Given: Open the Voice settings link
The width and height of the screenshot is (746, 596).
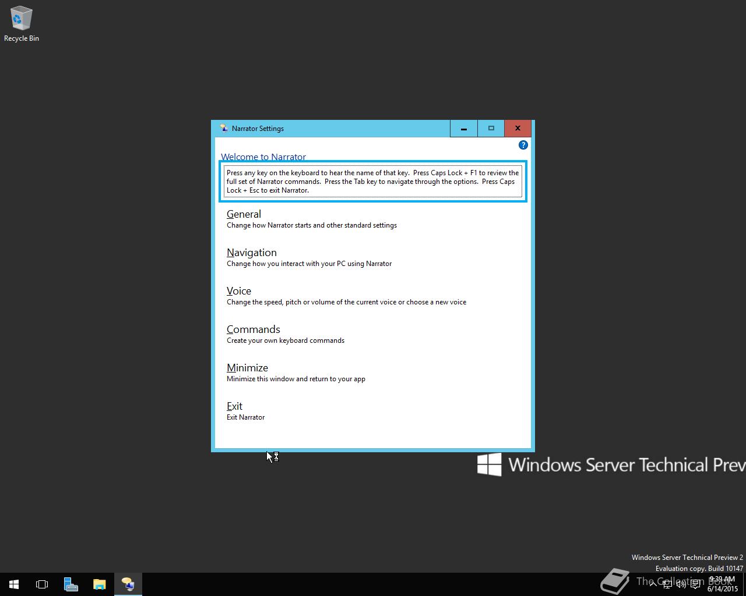Looking at the screenshot, I should tap(239, 291).
